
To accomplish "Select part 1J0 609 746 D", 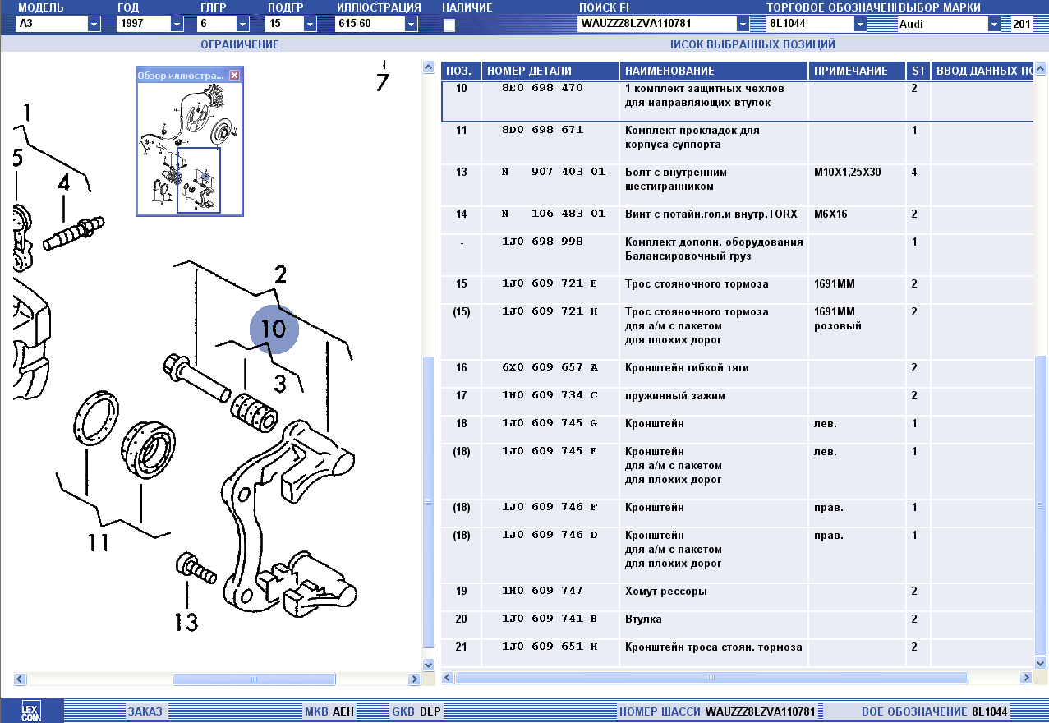I will 550,536.
